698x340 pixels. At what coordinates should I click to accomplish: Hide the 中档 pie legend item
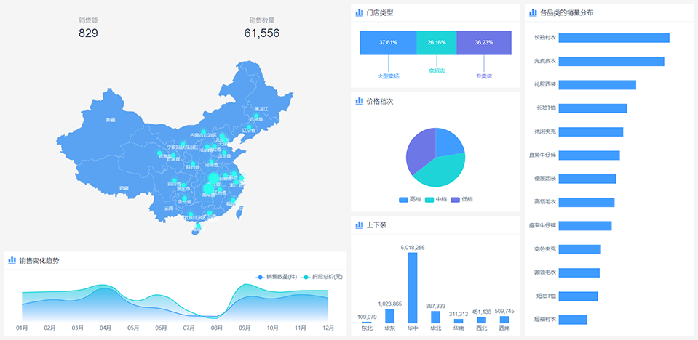(435, 199)
